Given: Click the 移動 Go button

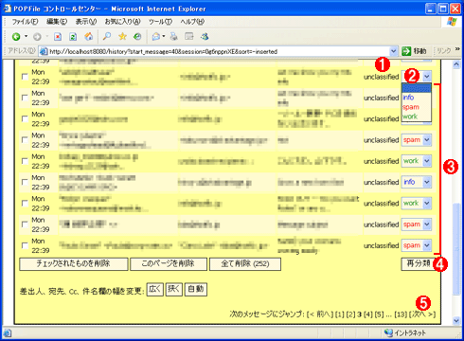Looking at the screenshot, I should click(x=415, y=51).
